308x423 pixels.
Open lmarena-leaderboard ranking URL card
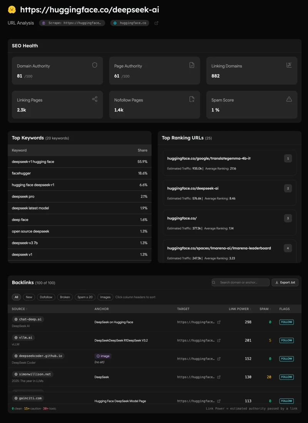(x=230, y=251)
